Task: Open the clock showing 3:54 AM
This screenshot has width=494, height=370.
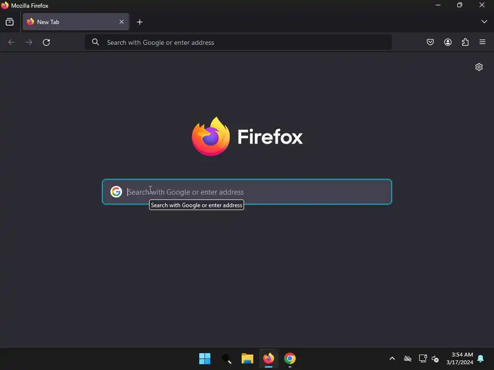Action: coord(460,358)
